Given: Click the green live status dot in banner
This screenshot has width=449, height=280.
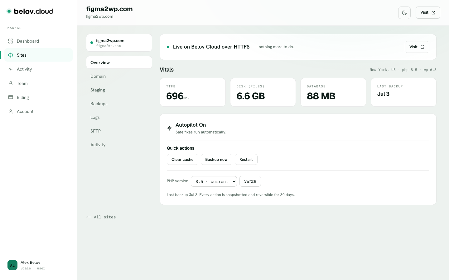Looking at the screenshot, I should 168,47.
